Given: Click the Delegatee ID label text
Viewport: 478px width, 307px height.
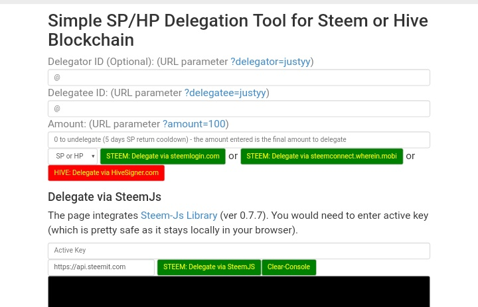Looking at the screenshot, I should (78, 93).
